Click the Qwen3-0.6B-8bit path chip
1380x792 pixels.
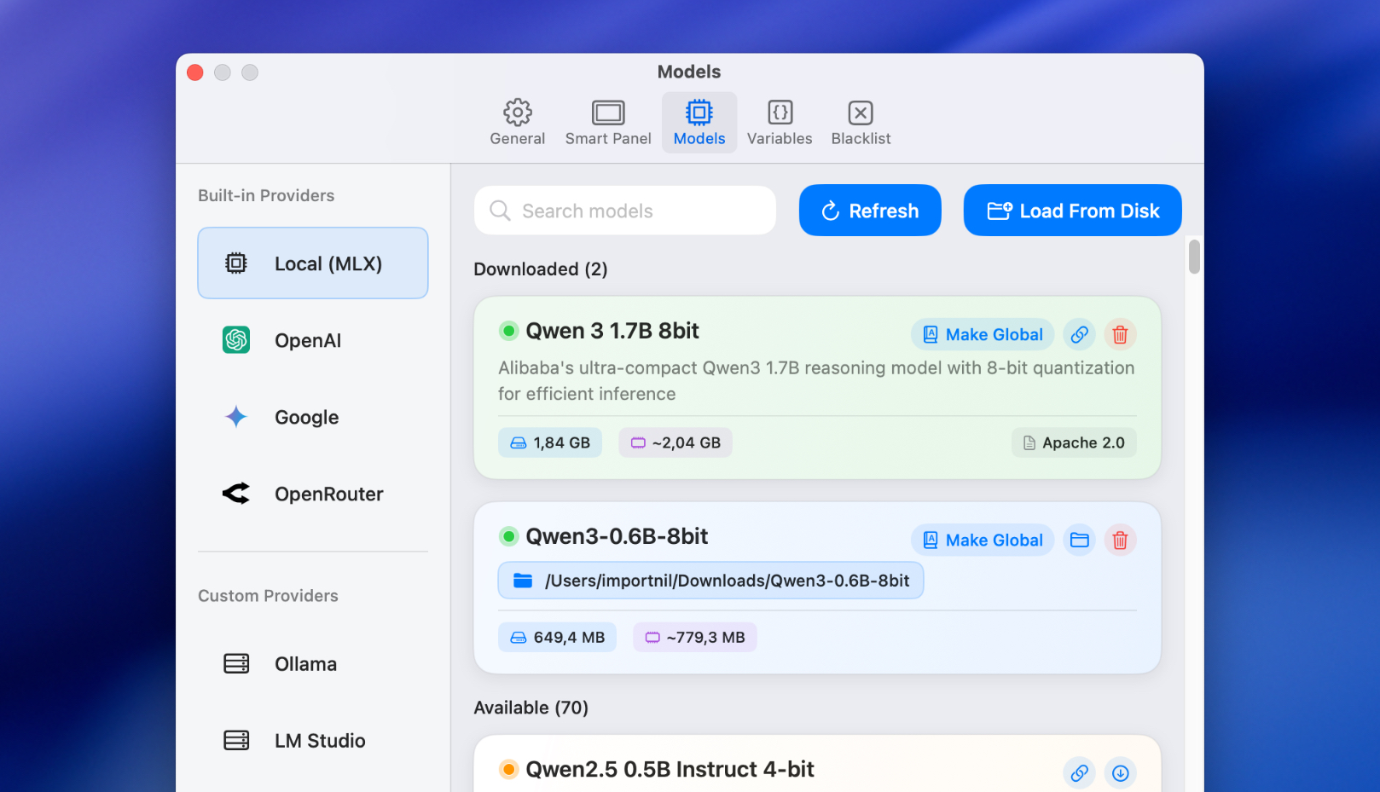click(710, 581)
